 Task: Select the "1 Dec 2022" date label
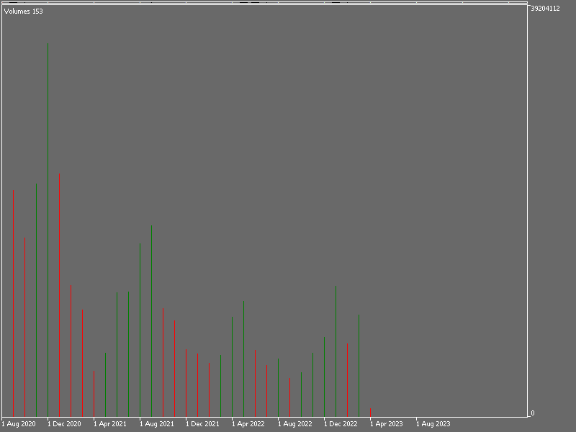[341, 424]
